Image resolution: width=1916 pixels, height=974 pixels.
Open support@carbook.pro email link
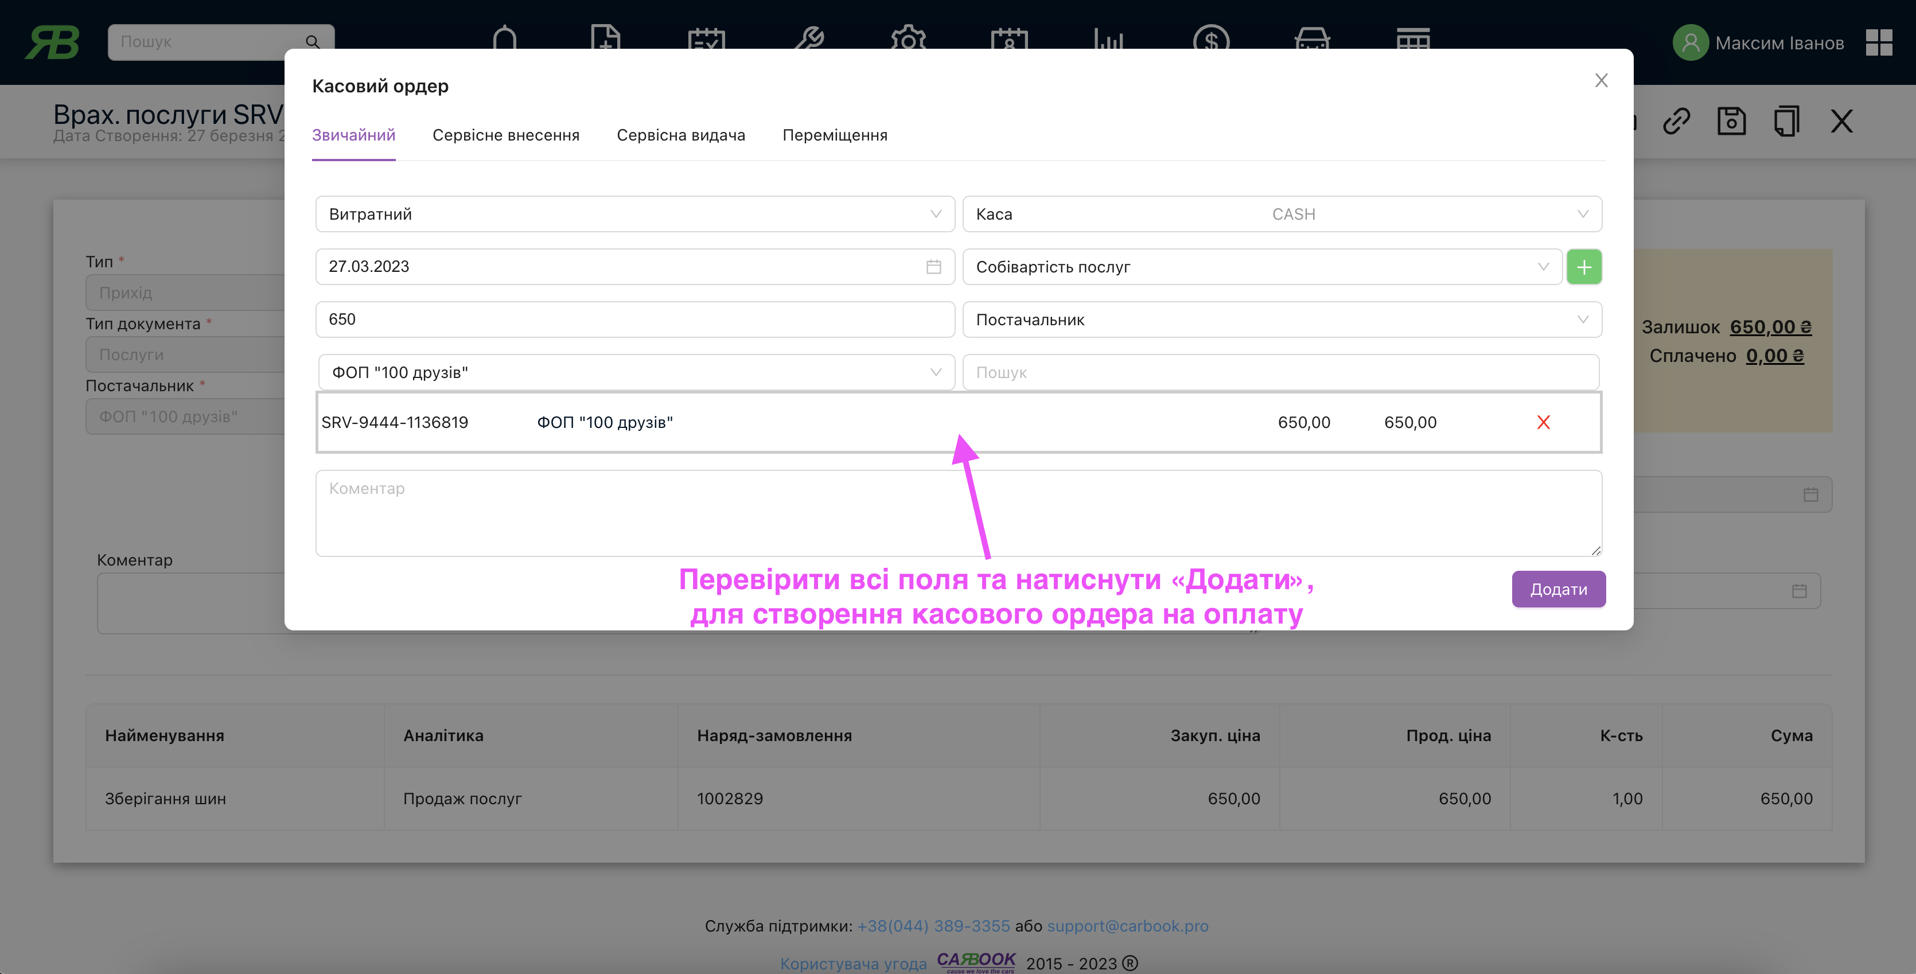pos(1128,926)
